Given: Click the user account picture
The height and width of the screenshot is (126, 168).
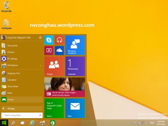Looking at the screenshot, I should click(x=3, y=38).
